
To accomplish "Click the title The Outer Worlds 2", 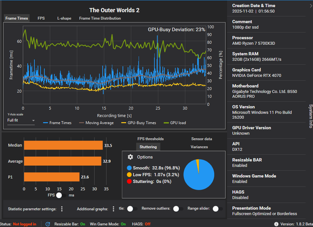I will click(114, 10).
